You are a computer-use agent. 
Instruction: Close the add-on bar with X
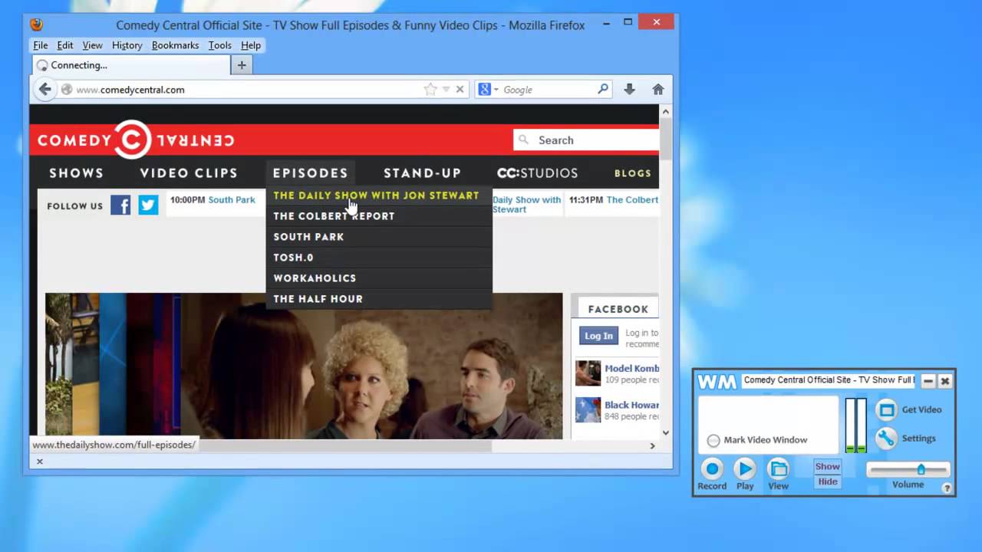click(x=40, y=462)
